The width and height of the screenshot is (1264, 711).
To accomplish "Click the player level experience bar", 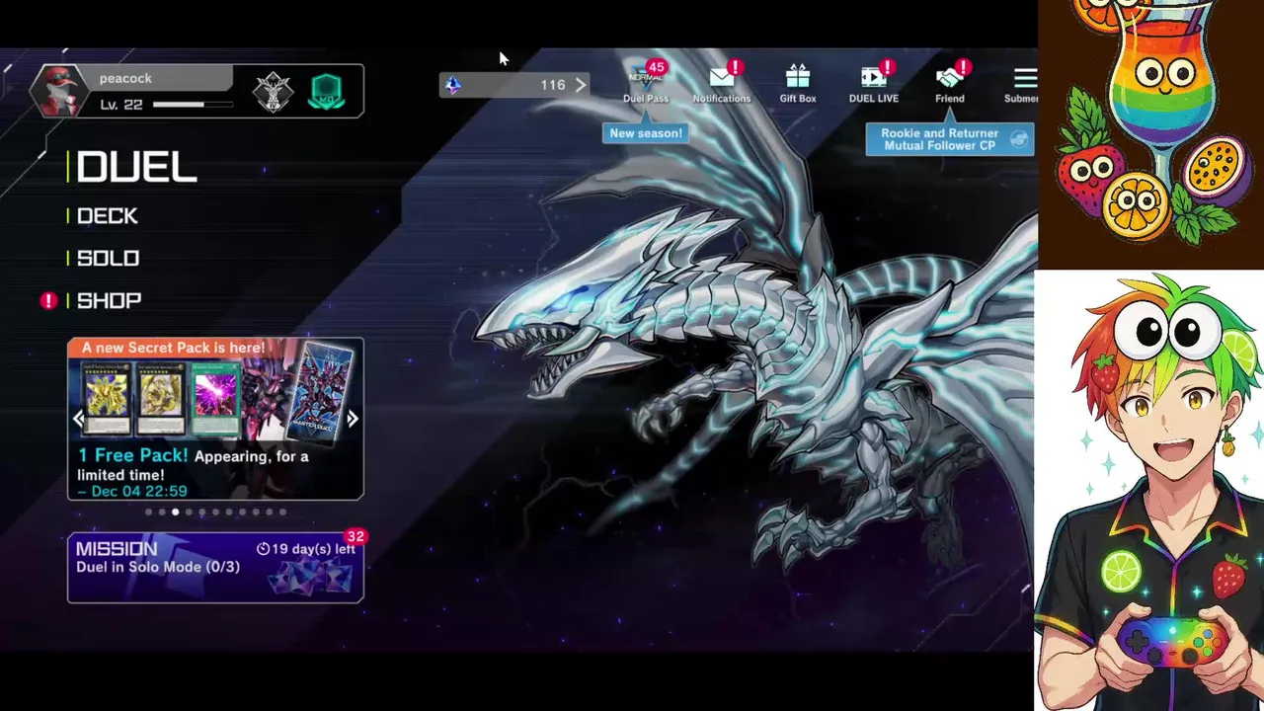I will point(193,104).
